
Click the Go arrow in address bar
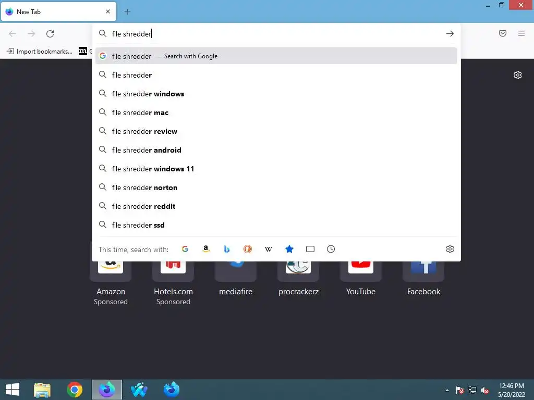point(450,34)
